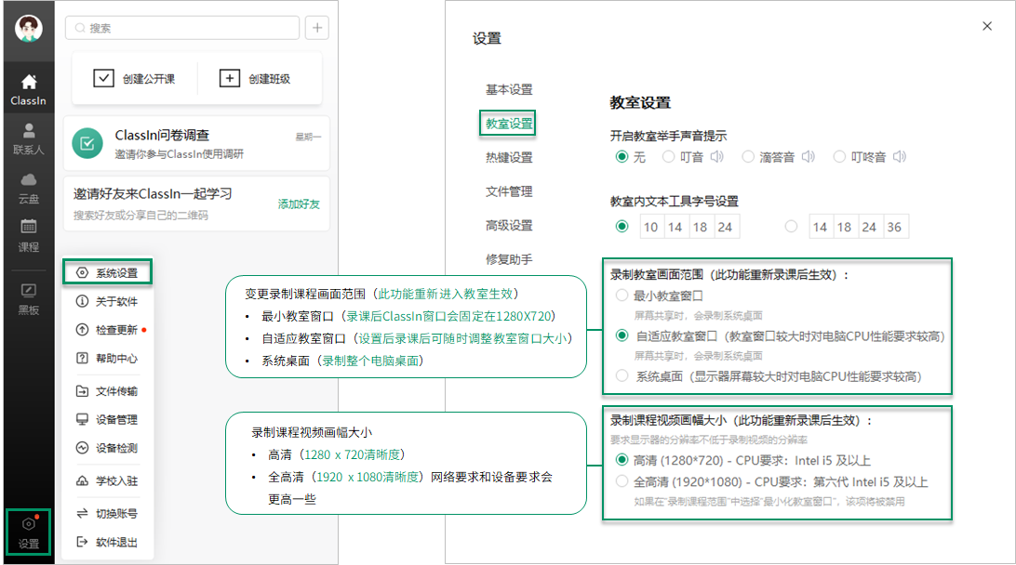Click the 搜索 search field
The image size is (1016, 565).
(182, 28)
